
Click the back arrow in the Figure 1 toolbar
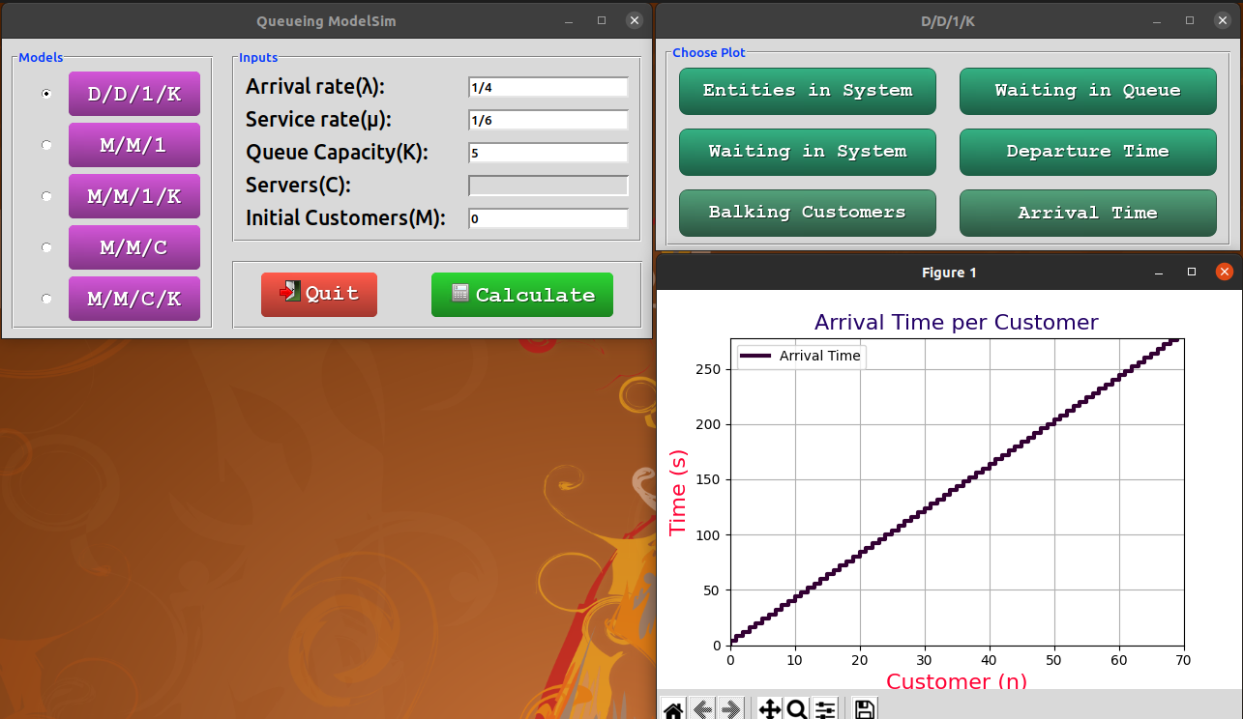pyautogui.click(x=702, y=709)
